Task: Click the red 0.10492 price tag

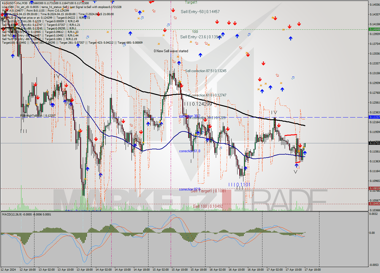Action: [x=374, y=204]
